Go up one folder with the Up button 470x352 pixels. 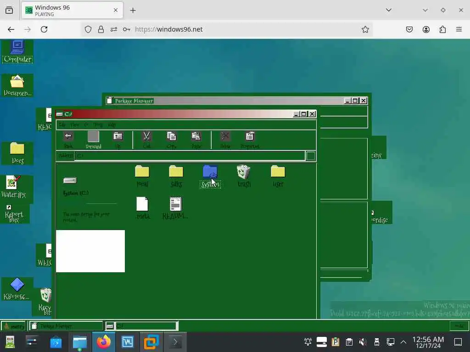(118, 140)
